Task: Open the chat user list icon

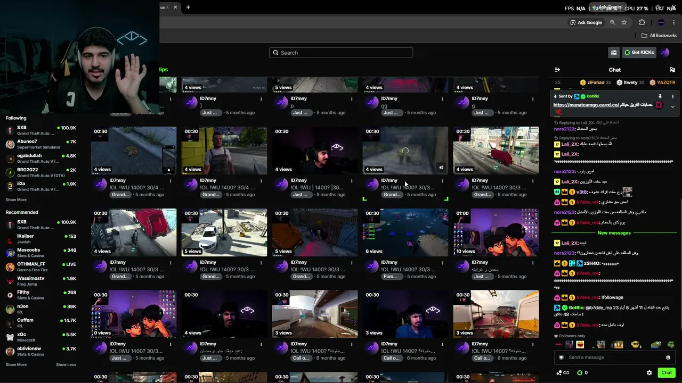Action: [x=672, y=70]
